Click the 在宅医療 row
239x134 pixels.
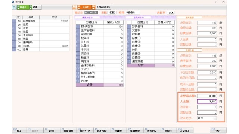click(100, 34)
